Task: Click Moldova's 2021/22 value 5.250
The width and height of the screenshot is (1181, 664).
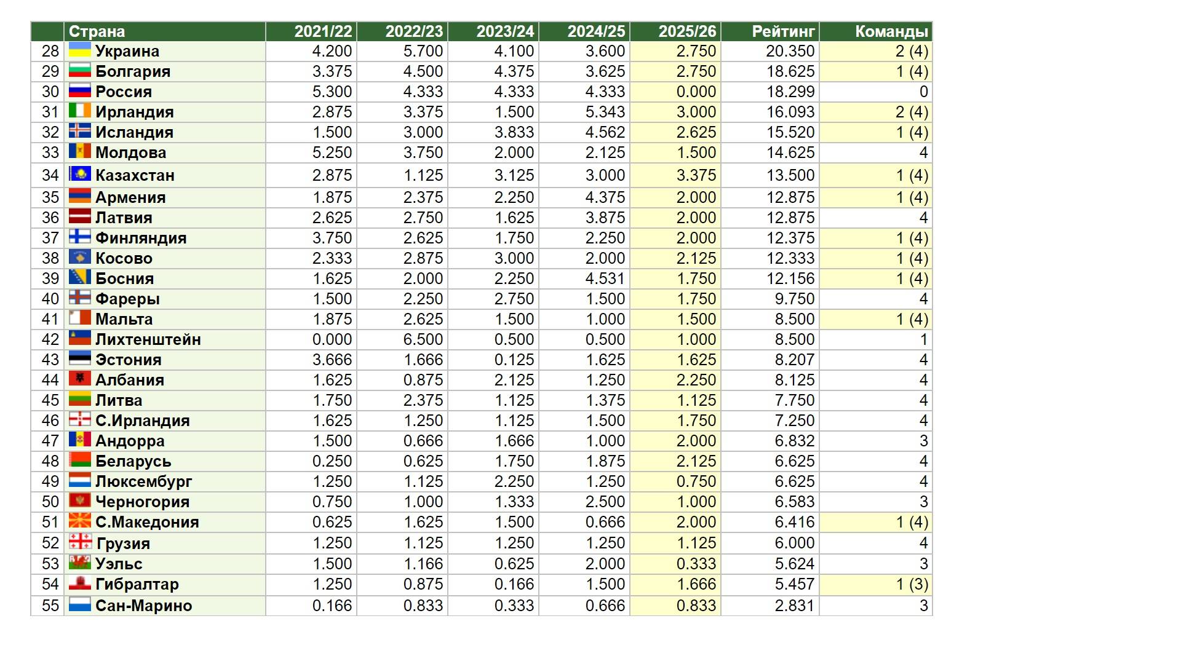Action: coord(332,152)
